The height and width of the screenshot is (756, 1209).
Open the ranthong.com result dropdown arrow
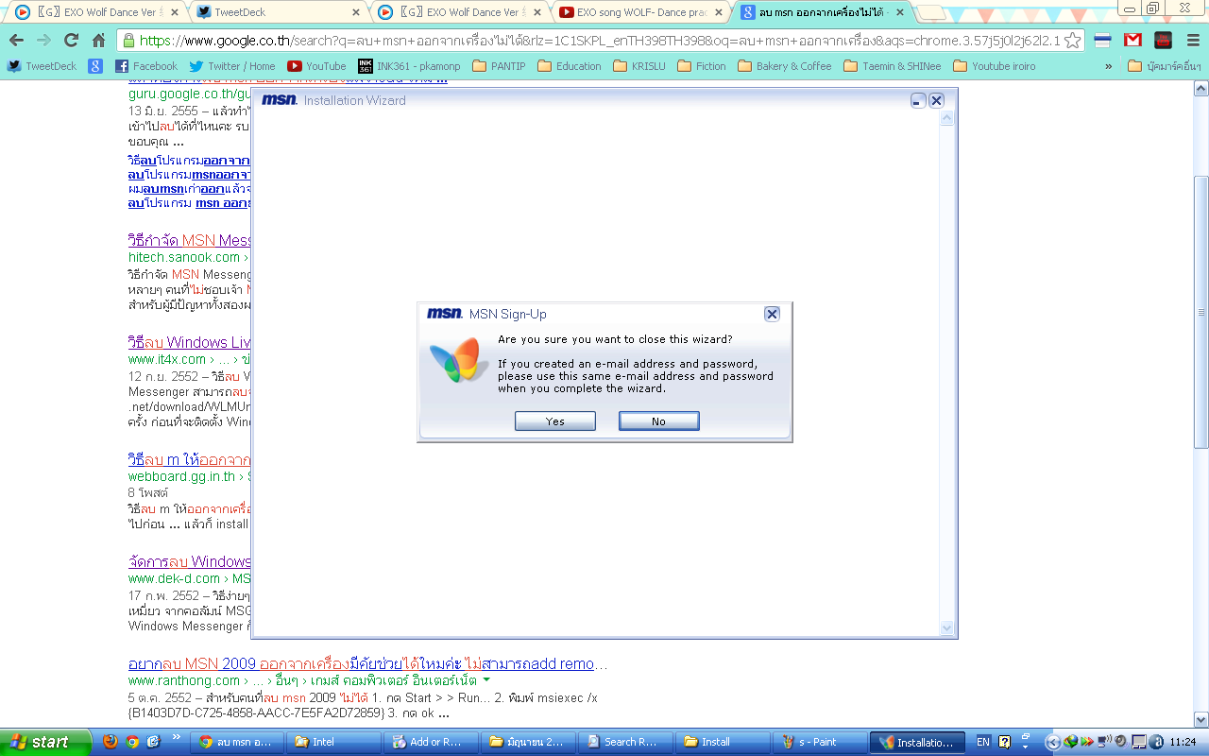[486, 680]
